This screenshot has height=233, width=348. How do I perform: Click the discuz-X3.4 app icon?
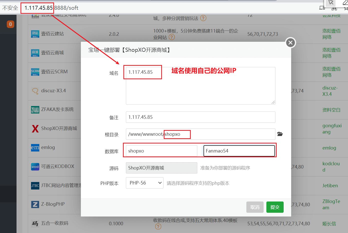coord(35,91)
